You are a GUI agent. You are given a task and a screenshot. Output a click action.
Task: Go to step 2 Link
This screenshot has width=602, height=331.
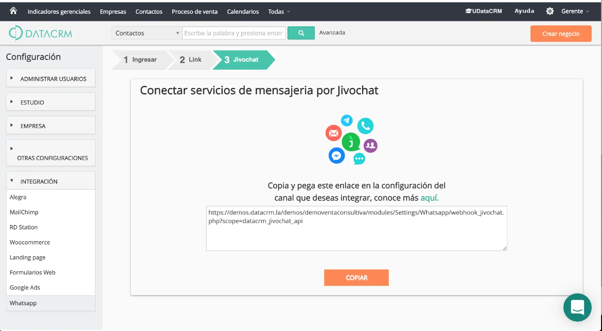pos(191,60)
